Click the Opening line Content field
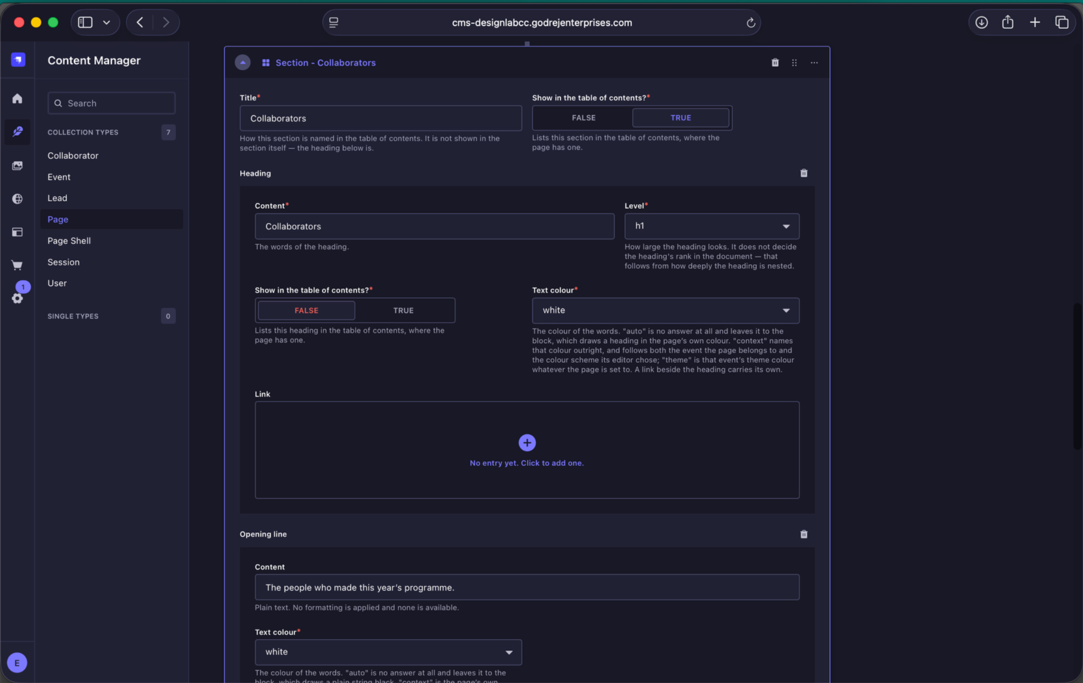Viewport: 1083px width, 683px height. [x=527, y=587]
